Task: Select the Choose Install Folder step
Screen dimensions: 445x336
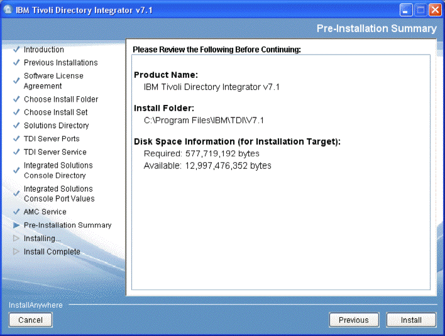Action: coord(61,99)
